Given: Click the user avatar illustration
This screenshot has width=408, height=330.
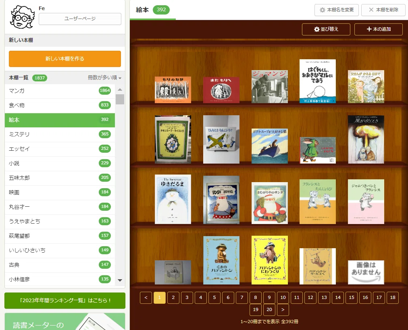Looking at the screenshot, I should [x=23, y=17].
